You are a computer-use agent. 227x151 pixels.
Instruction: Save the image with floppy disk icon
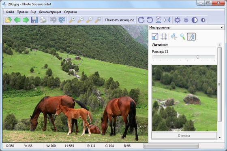pyautogui.click(x=34, y=20)
